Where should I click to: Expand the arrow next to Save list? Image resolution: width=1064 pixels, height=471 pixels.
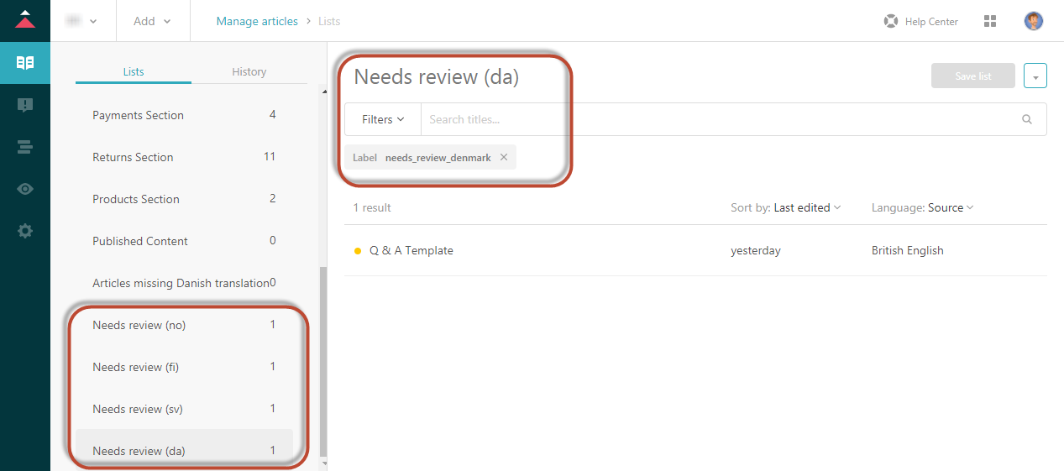[1035, 76]
